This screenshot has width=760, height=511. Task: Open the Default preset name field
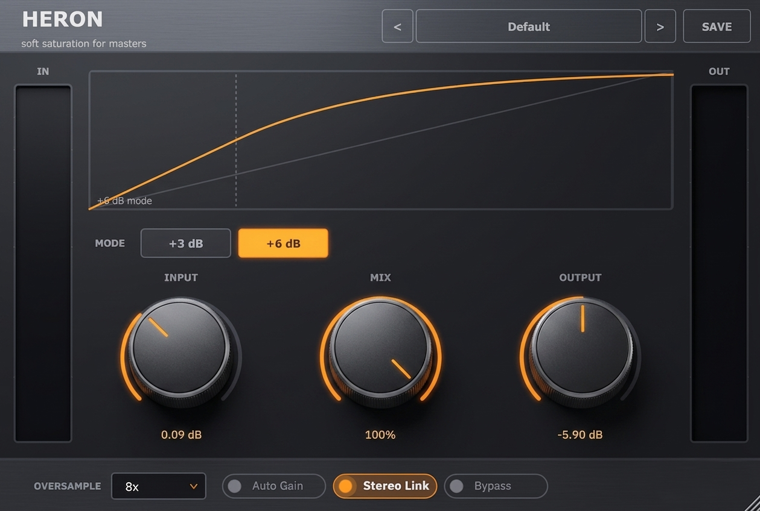529,27
